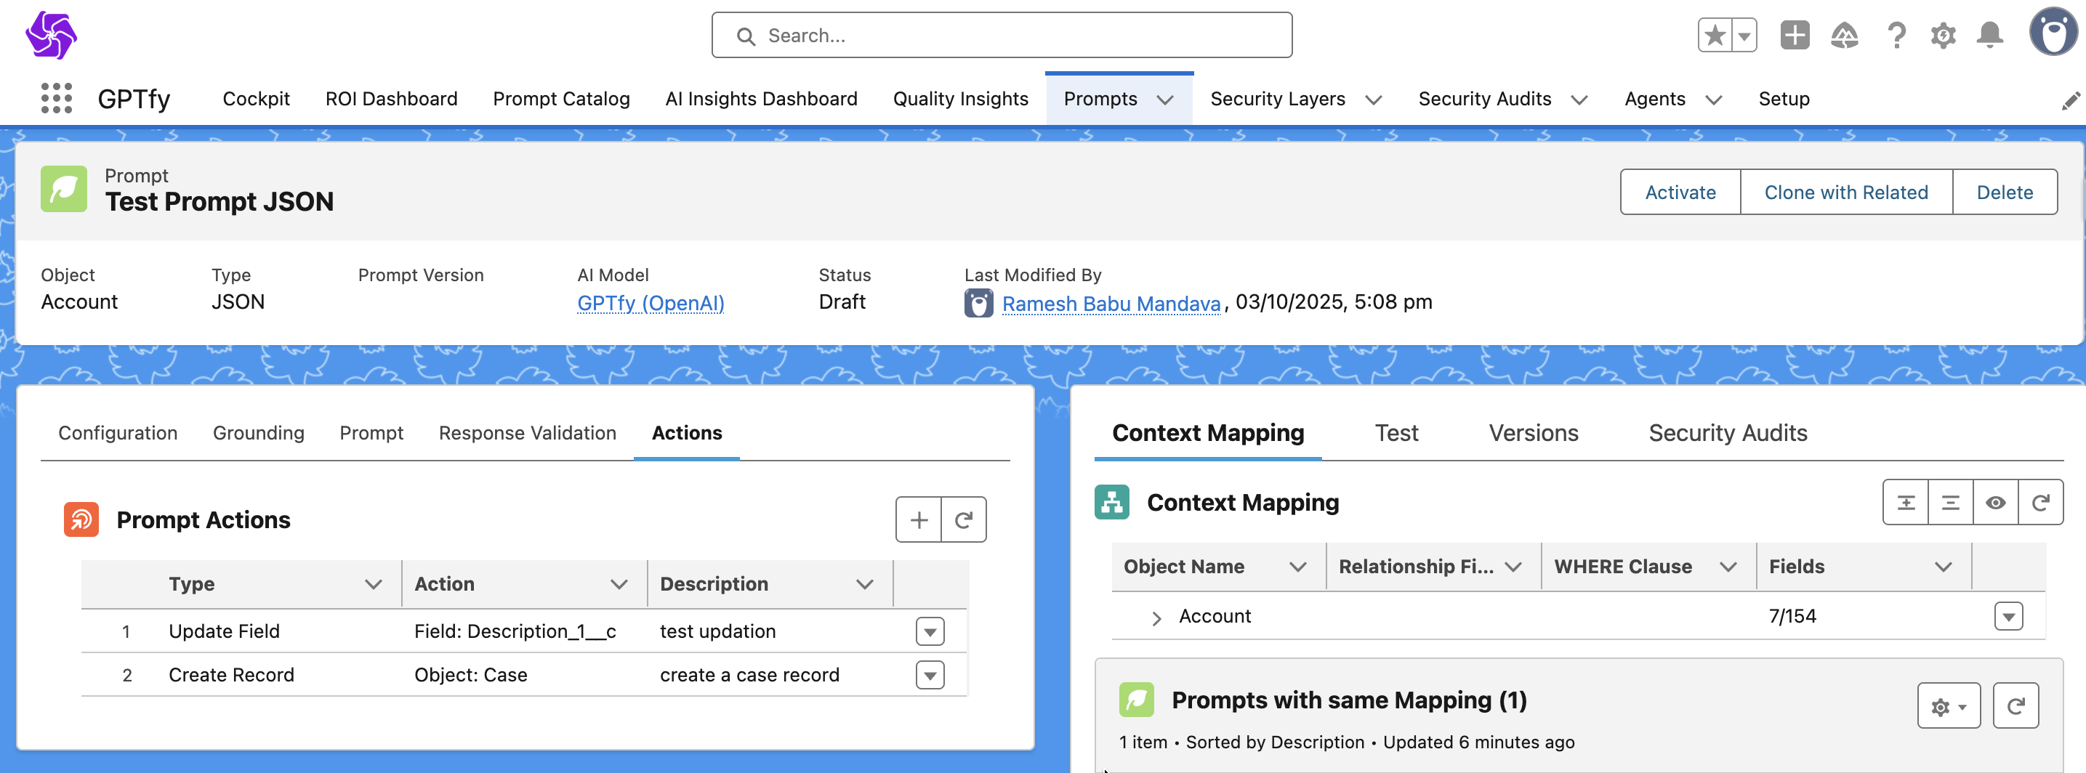The image size is (2086, 773).
Task: Click the global create plus icon
Action: coord(1795,36)
